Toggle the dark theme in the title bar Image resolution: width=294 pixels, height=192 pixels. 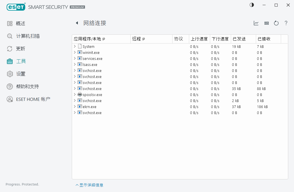(252, 5)
